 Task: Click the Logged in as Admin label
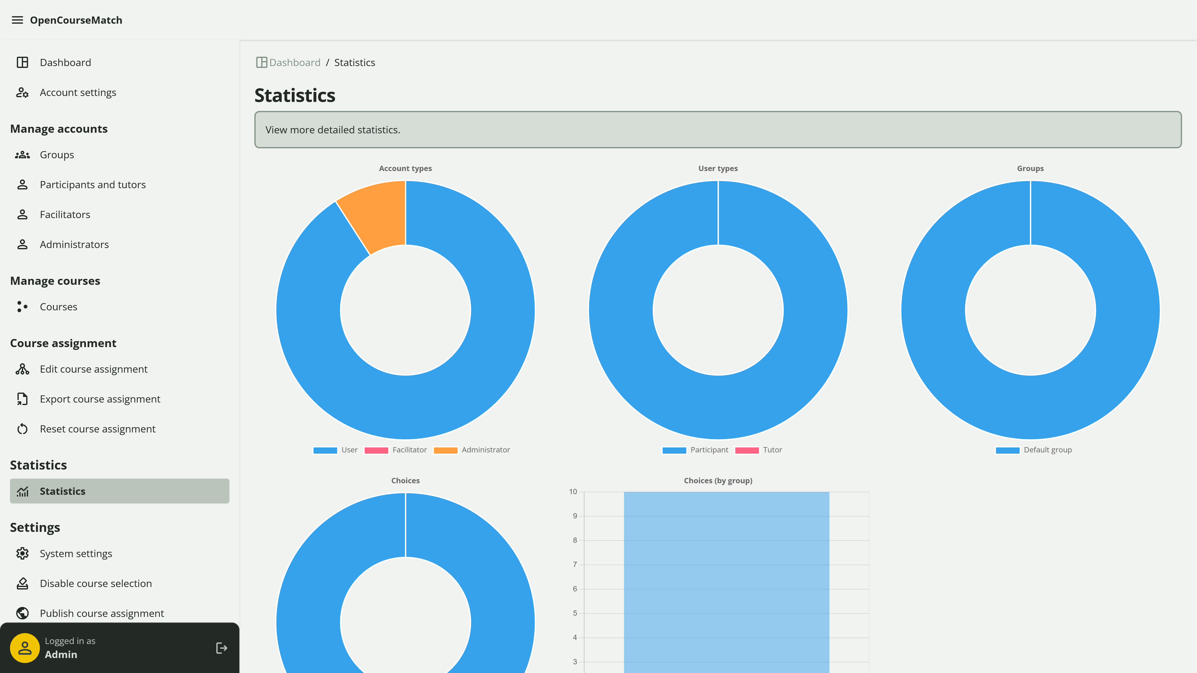pyautogui.click(x=70, y=648)
